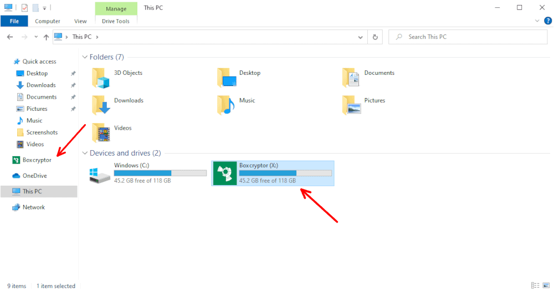This screenshot has height=292, width=554.
Task: Open the 3D Objects folder icon
Action: click(x=101, y=78)
